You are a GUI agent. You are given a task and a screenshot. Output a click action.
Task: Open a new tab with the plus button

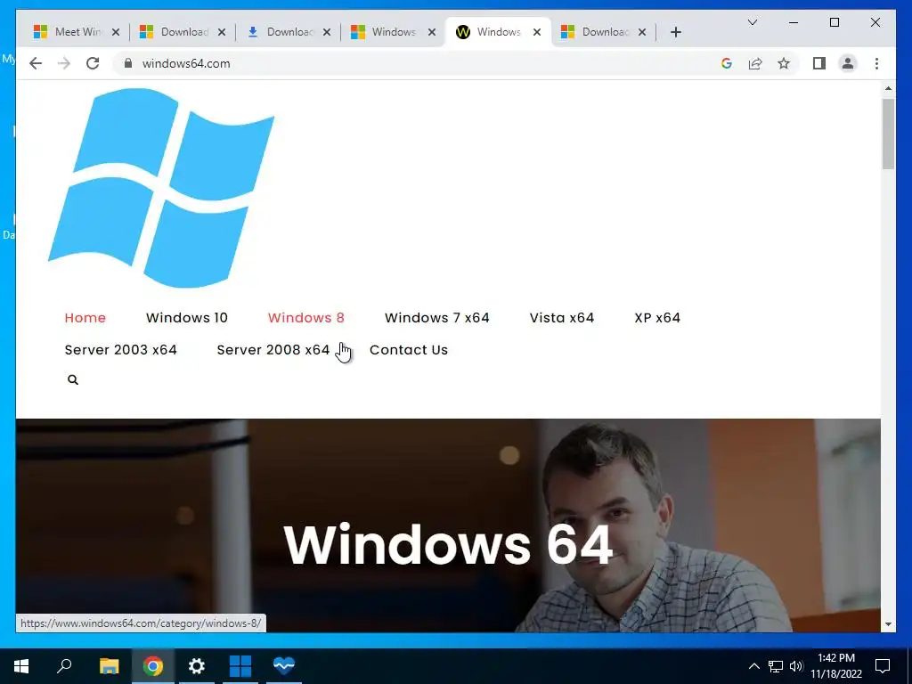tap(675, 32)
